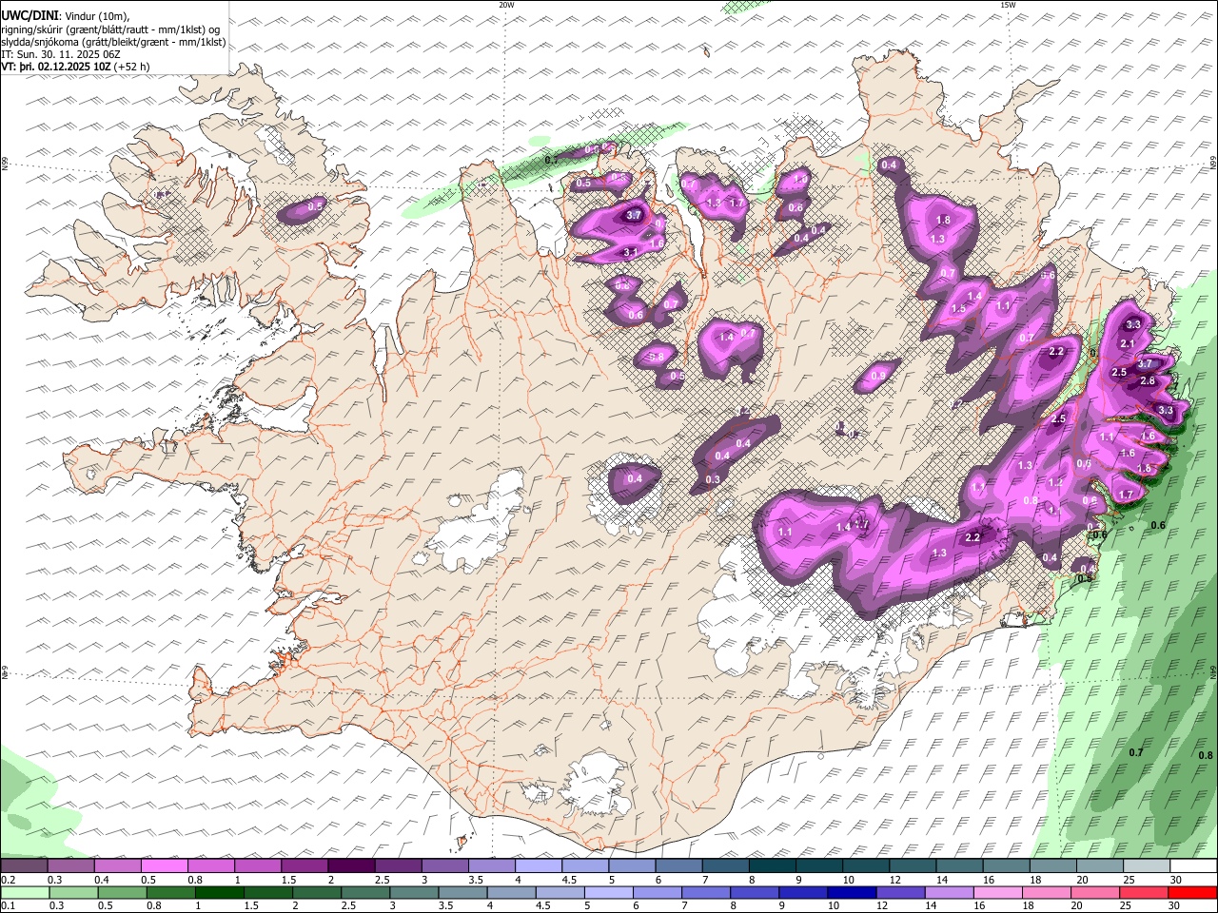
Task: Click the 'IT: Sun. 30. 11. 2025 06Z' line
Action: click(61, 54)
